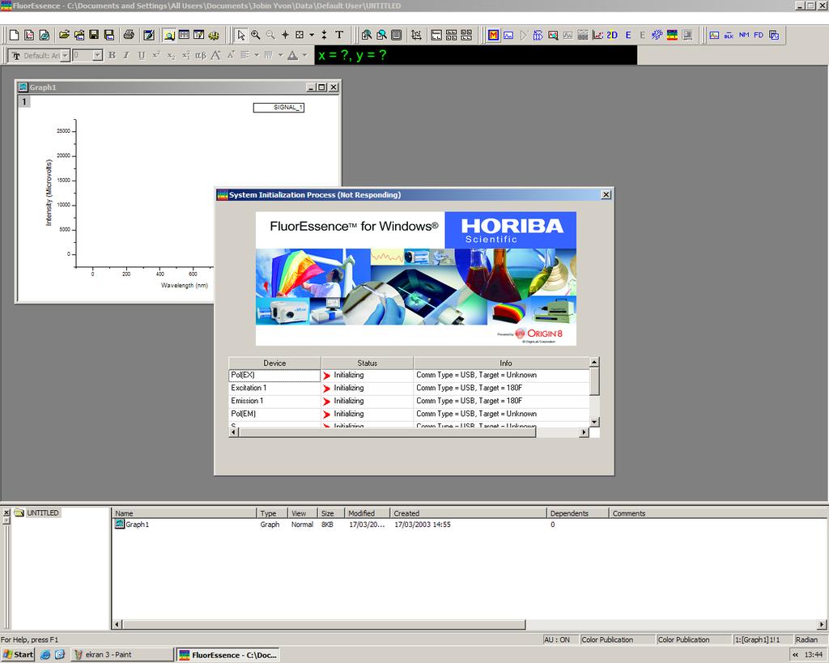Click the 2D toolbar icon
The width and height of the screenshot is (829, 663).
click(612, 35)
